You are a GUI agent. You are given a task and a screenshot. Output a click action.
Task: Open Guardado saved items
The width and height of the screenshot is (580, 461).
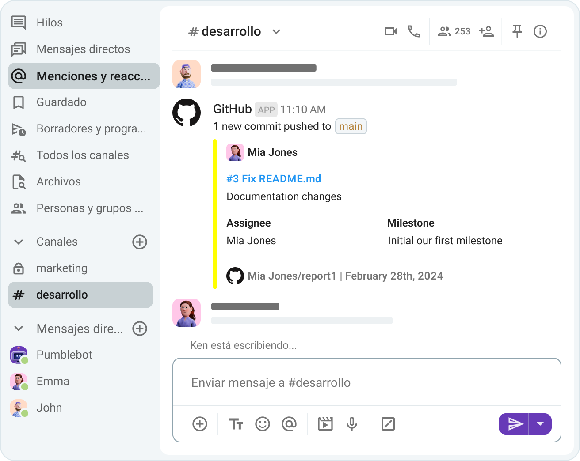pyautogui.click(x=61, y=102)
